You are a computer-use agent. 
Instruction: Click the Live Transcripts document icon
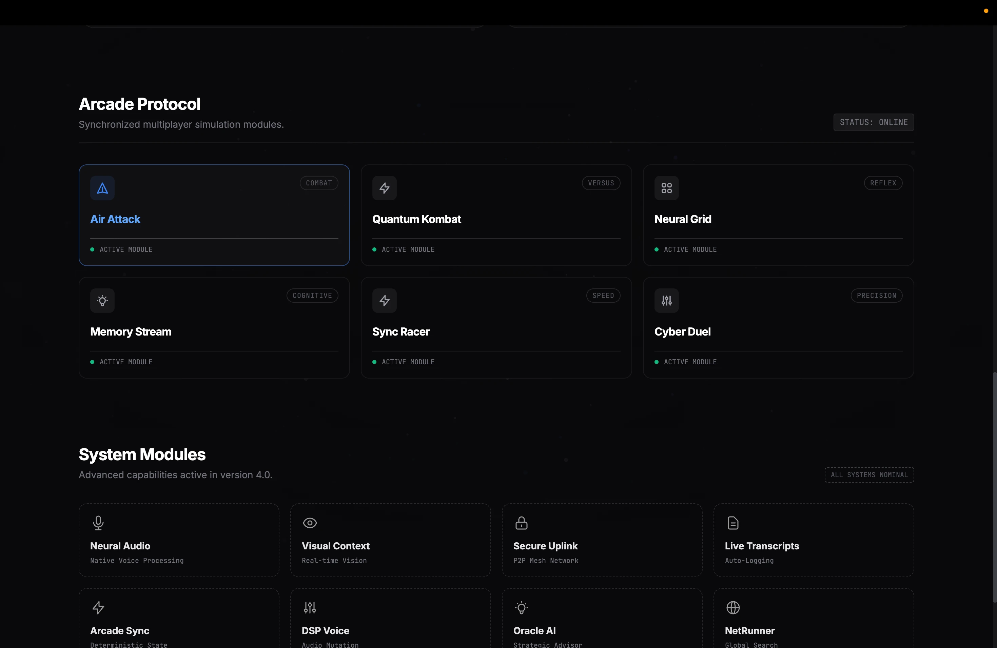point(733,523)
